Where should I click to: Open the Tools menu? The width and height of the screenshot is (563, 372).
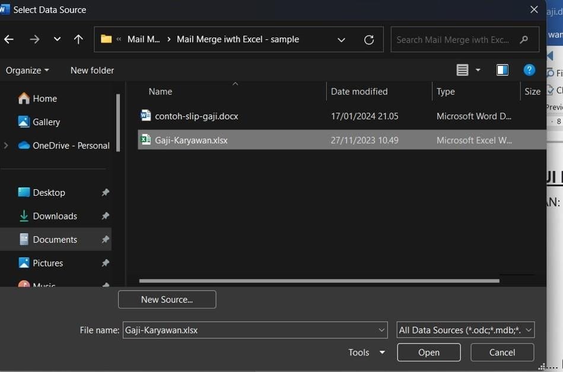click(x=366, y=352)
